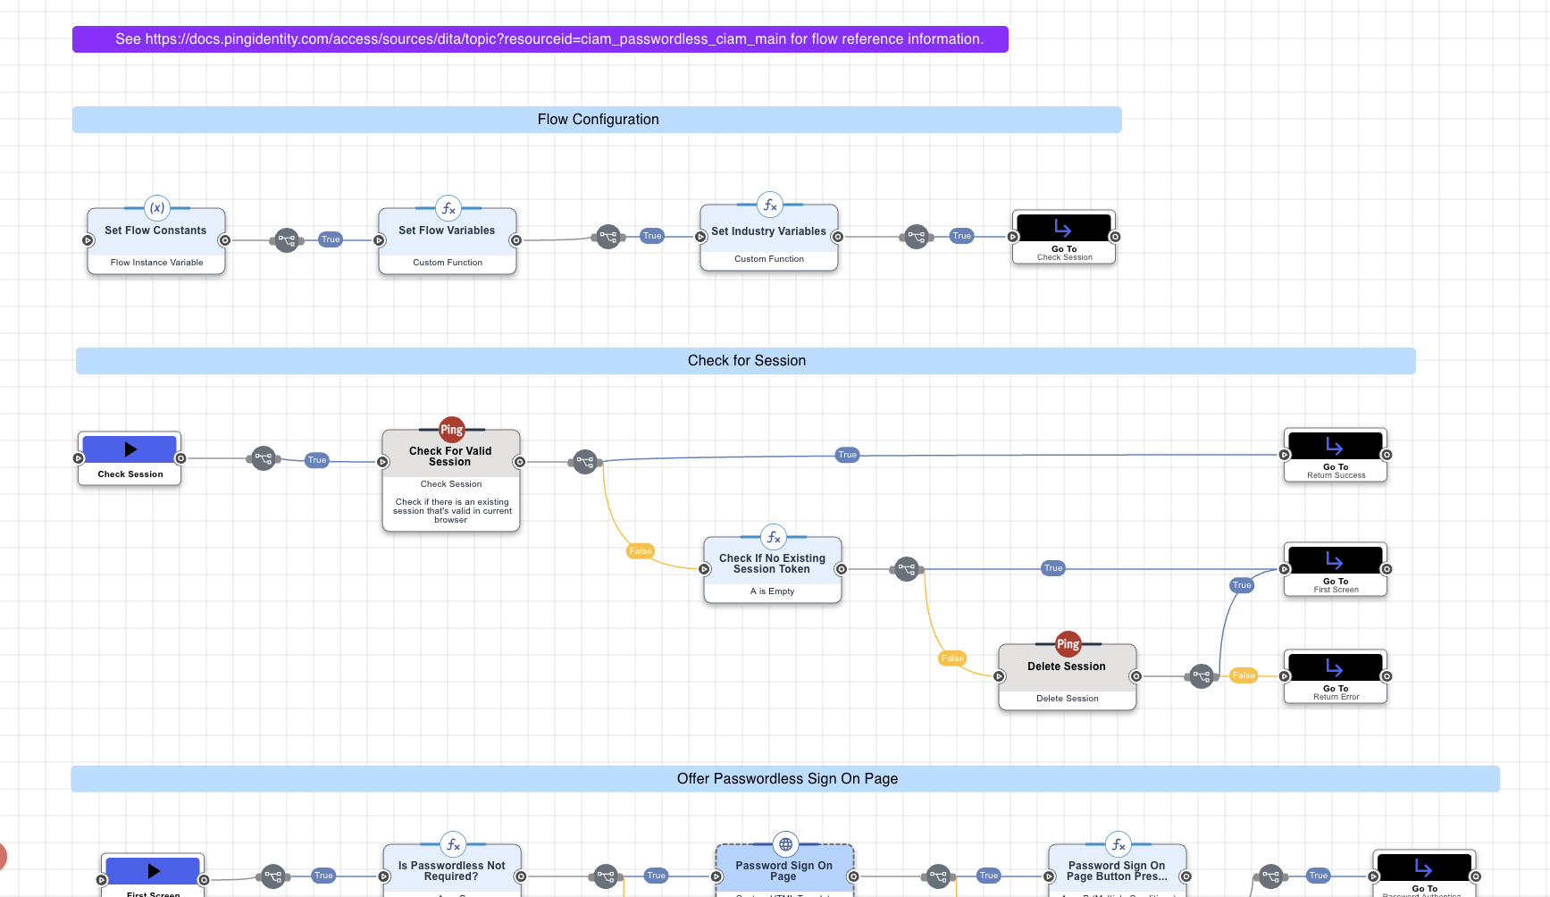Click the fx icon above Set Industry Variables
This screenshot has height=897, width=1550.
pos(769,205)
